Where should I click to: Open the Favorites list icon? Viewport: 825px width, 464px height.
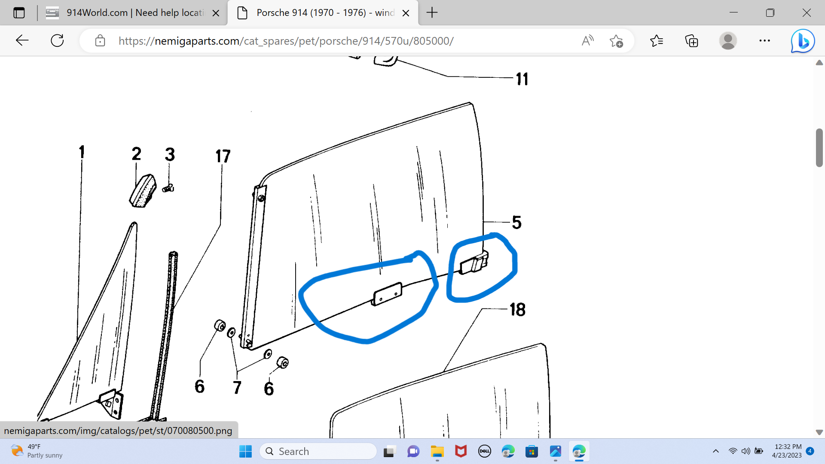coord(657,41)
